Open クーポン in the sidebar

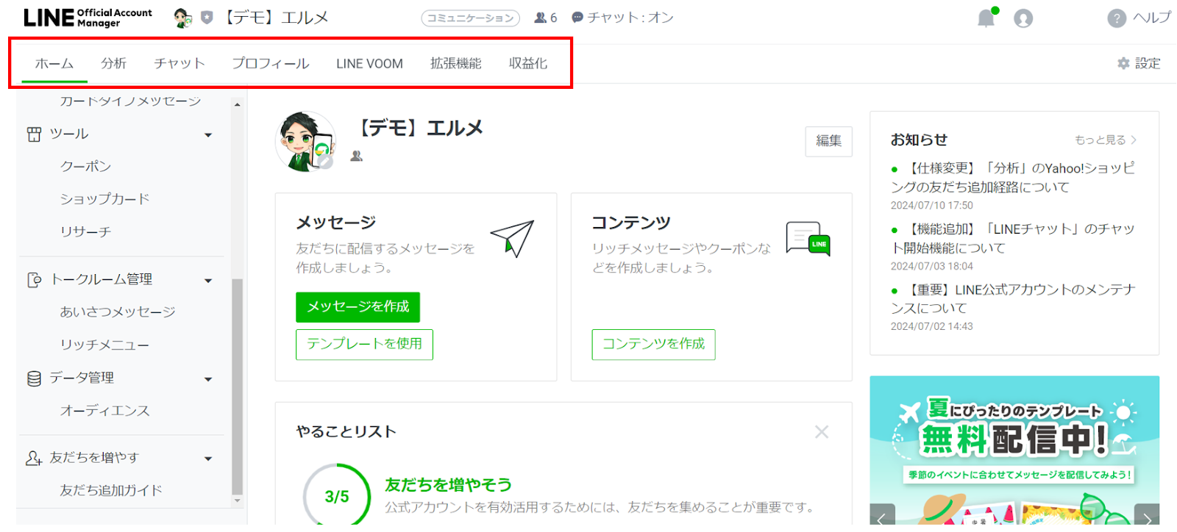point(86,167)
